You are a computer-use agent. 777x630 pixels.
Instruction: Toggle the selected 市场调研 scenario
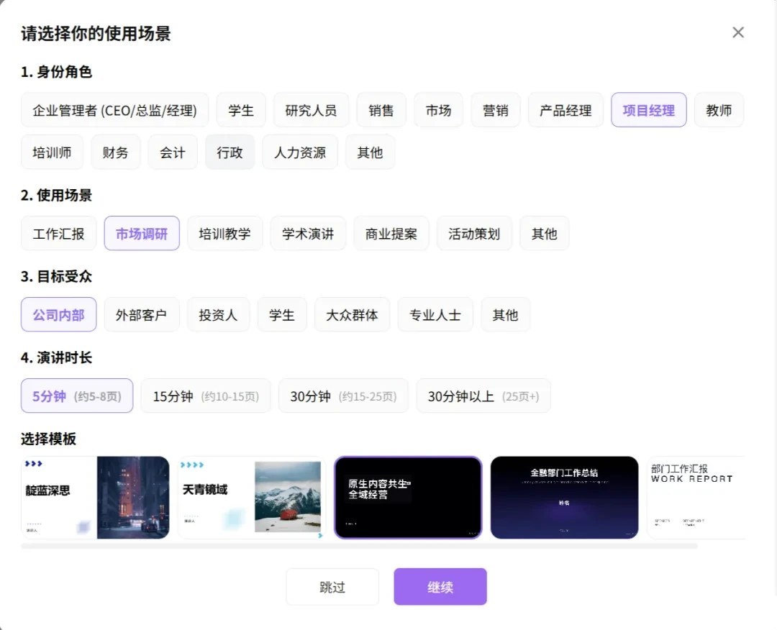click(142, 233)
